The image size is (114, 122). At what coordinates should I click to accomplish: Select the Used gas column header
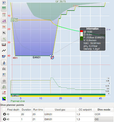(x=60, y=110)
